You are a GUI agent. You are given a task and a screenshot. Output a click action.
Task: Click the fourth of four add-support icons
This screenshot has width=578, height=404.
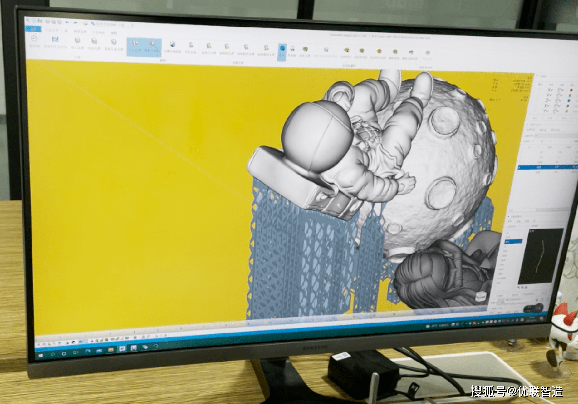[266, 48]
